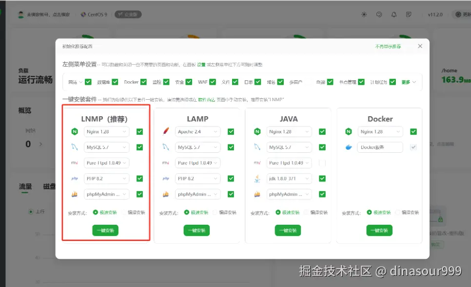This screenshot has height=287, width=471.
Task: Click the Nginx icon in LNMP card
Action: (75, 131)
